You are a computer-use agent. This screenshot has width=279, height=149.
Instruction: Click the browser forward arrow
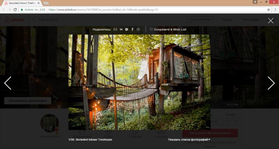tap(10, 10)
